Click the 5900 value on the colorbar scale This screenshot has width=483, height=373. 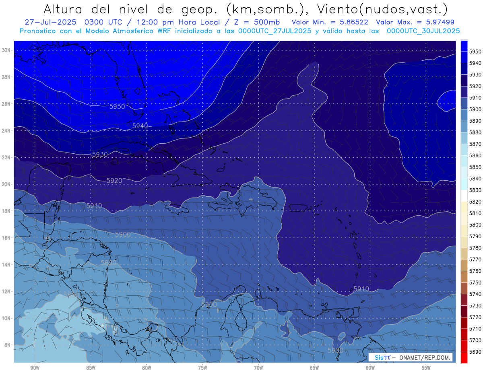(475, 109)
